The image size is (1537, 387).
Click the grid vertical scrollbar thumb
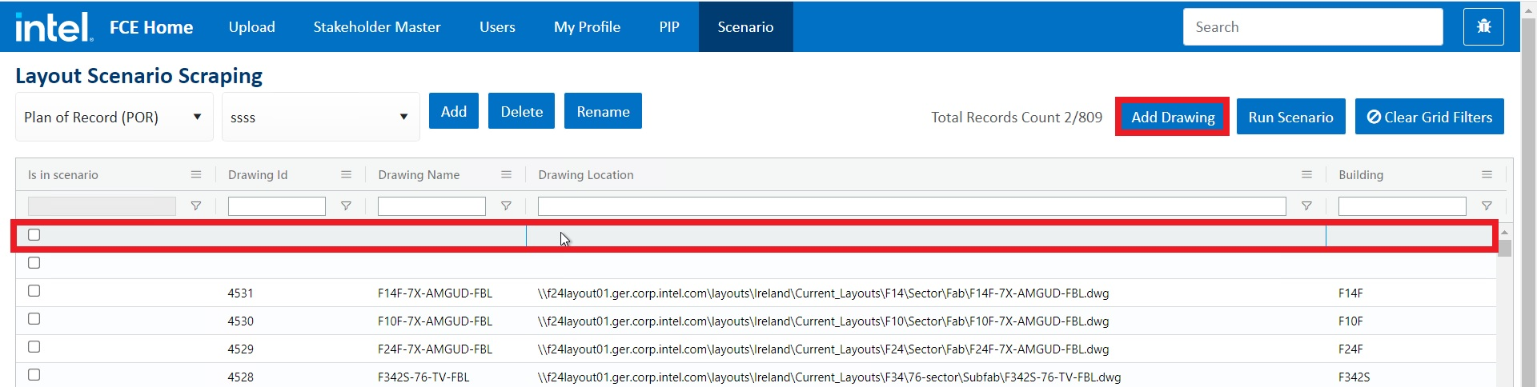(1505, 248)
